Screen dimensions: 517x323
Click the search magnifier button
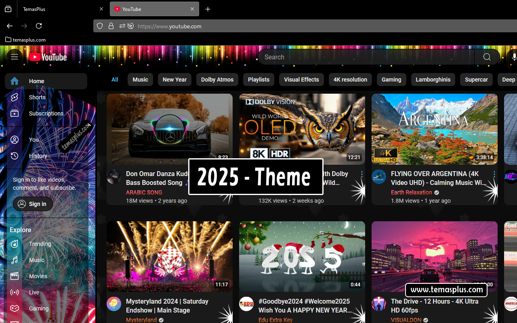487,57
